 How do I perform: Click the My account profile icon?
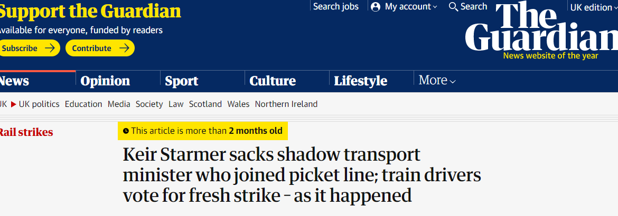point(376,7)
